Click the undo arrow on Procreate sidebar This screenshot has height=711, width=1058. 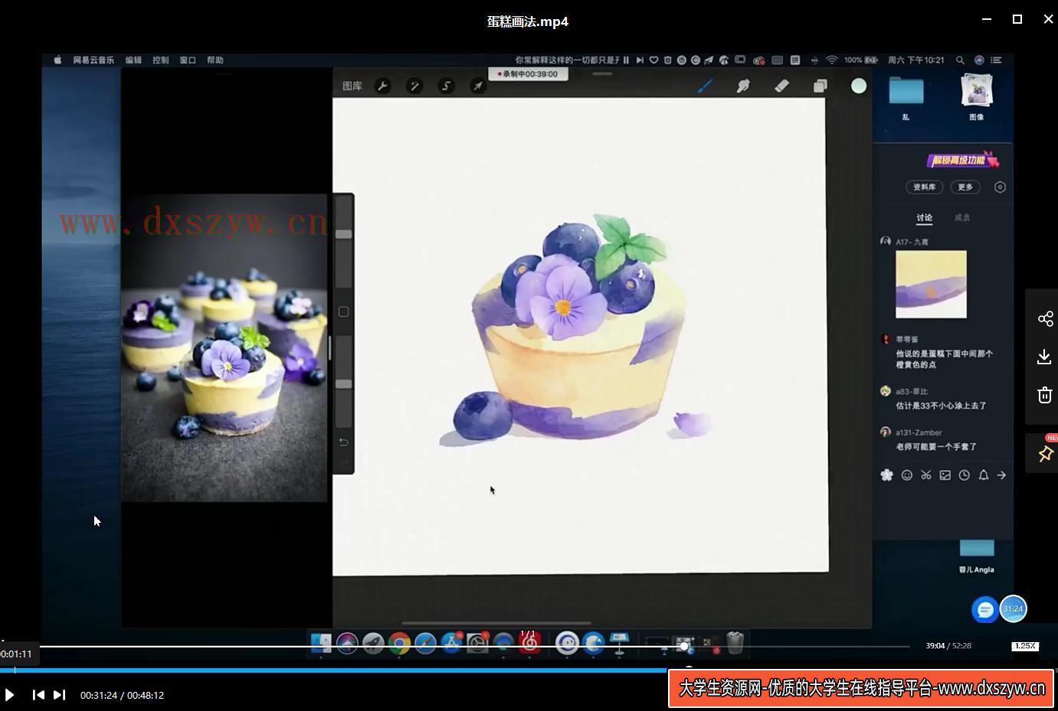tap(343, 442)
